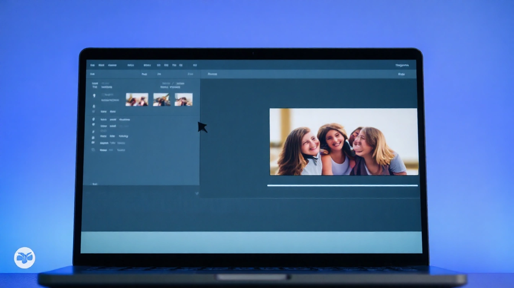This screenshot has height=288, width=514.
Task: Click the large preview image of smiling girls
Action: click(x=344, y=142)
